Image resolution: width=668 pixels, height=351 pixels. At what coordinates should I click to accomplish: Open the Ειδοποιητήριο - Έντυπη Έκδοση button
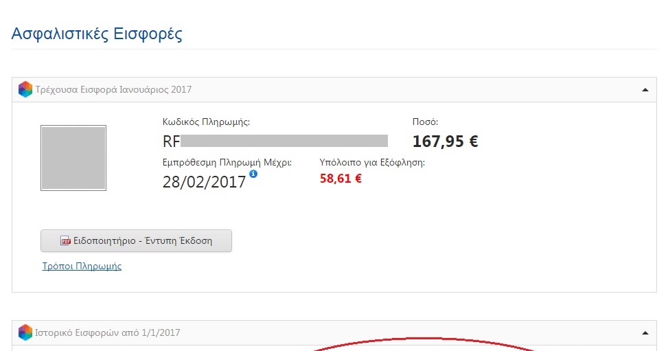pyautogui.click(x=137, y=240)
